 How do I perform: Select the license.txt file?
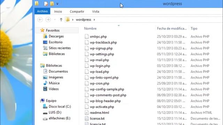[97, 118]
